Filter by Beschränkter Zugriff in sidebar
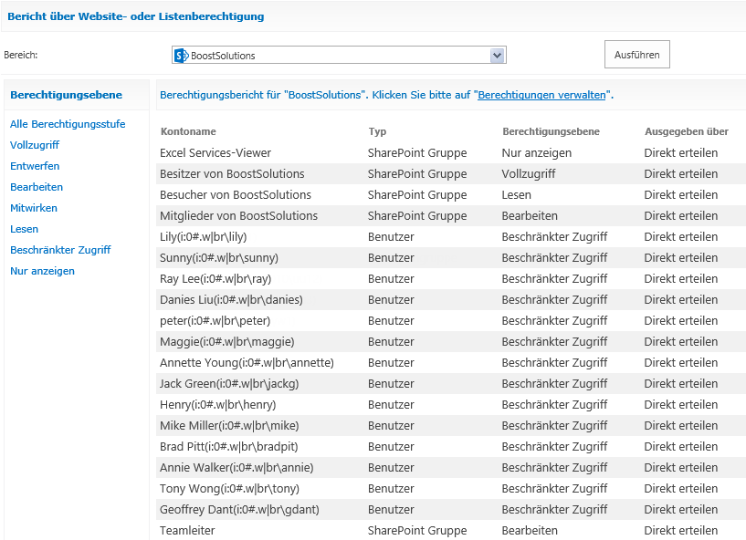Viewport: 746px width, 540px height. click(x=60, y=250)
